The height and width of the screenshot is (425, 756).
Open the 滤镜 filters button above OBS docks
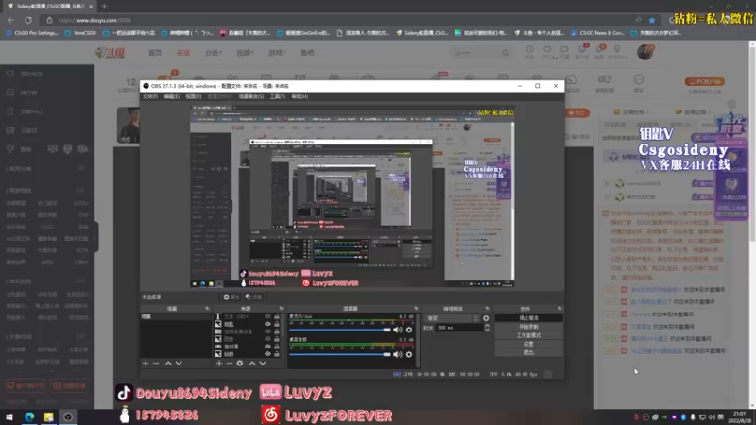click(253, 297)
